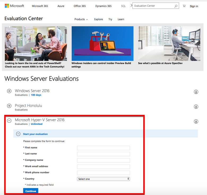Focus the Work phone number field
Image resolution: width=207 pixels, height=195 pixels.
[x=103, y=173]
